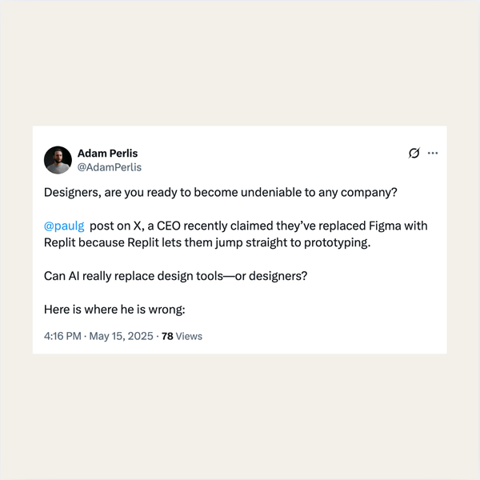
Task: Click the @AdamPerlis handle
Action: point(109,167)
